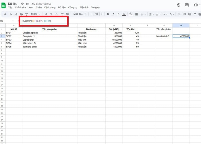The image size is (201, 144).
Task: Click the insert chart icon
Action: [x=190, y=14]
